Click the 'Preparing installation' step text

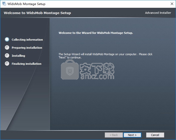coord(27,48)
